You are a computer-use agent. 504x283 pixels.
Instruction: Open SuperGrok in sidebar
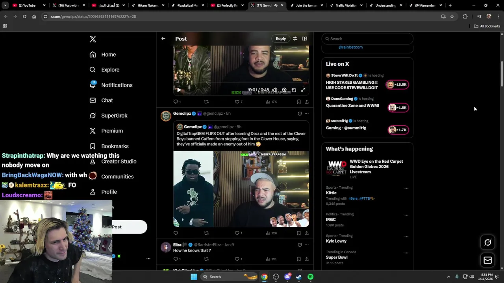pos(108,116)
